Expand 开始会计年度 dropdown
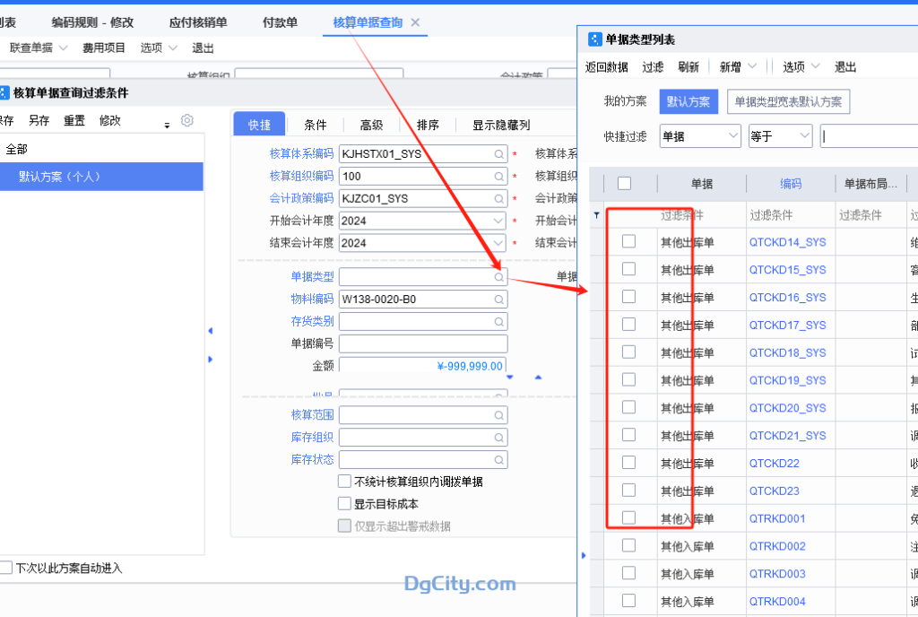918x617 pixels. pyautogui.click(x=498, y=221)
